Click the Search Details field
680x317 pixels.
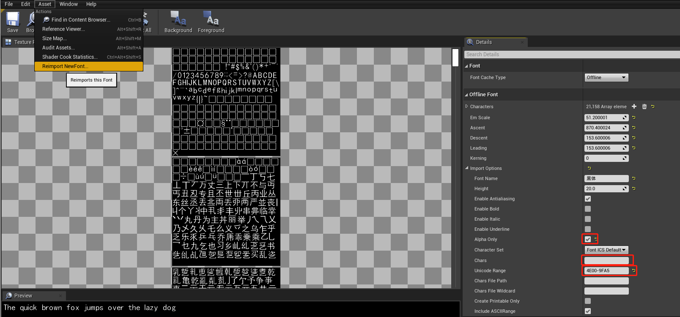tap(572, 55)
